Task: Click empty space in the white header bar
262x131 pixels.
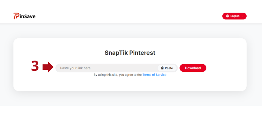Action: coord(131,13)
